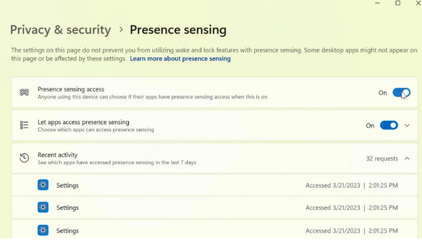Click the breadcrumb chevron separator
This screenshot has height=242, width=422.
pyautogui.click(x=121, y=29)
